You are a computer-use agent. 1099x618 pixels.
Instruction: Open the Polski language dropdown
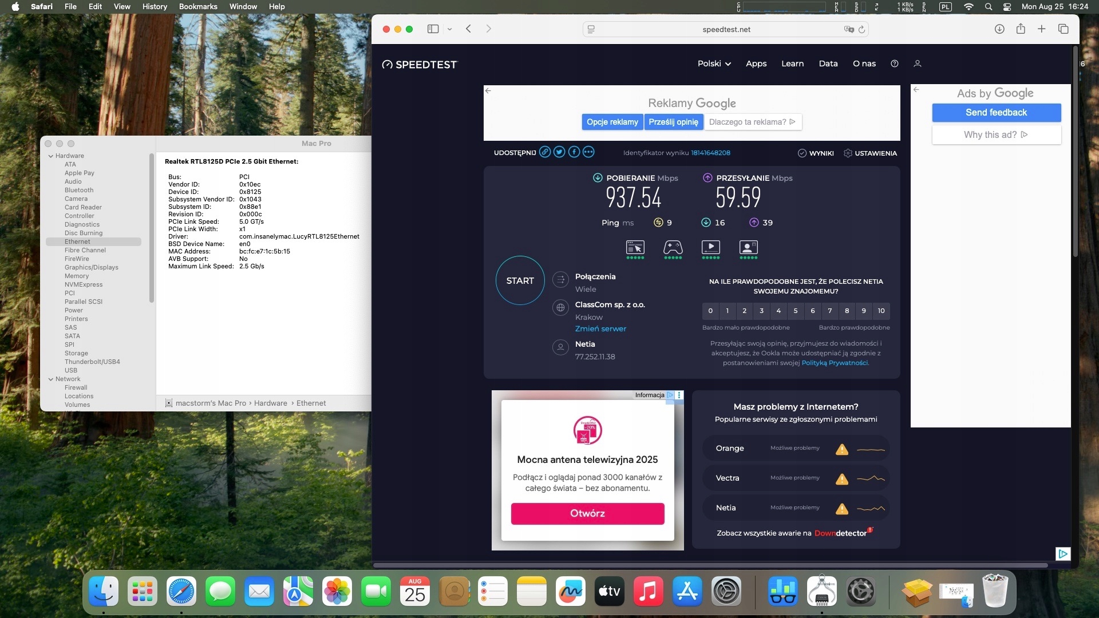714,64
